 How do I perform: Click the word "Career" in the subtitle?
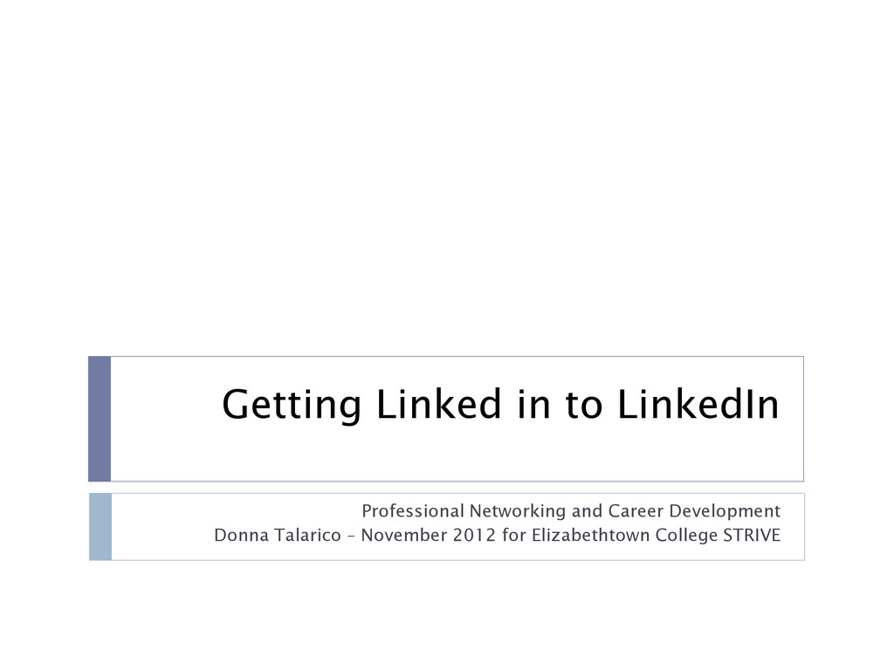point(636,510)
